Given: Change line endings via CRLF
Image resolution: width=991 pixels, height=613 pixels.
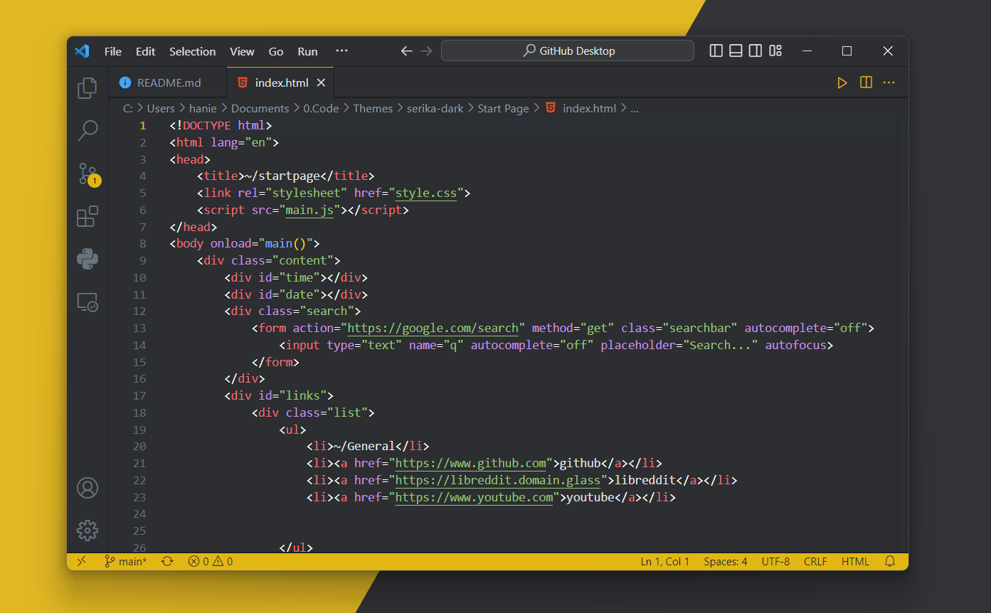Looking at the screenshot, I should tap(815, 561).
